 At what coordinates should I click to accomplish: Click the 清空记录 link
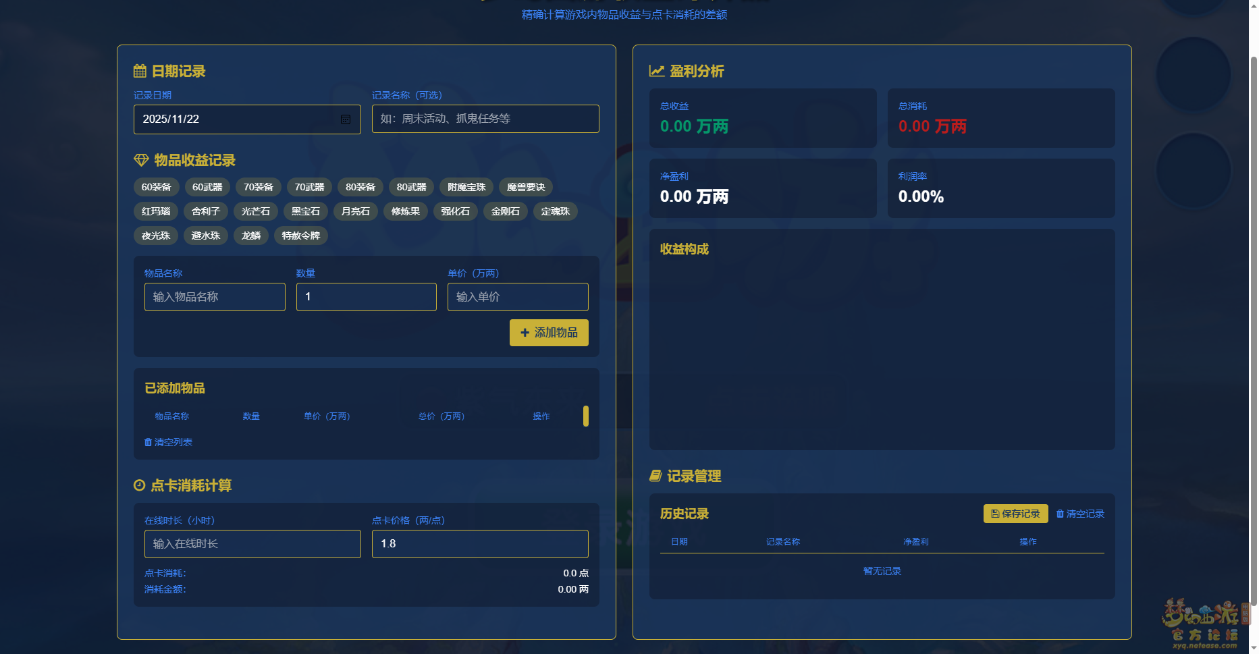pyautogui.click(x=1080, y=514)
